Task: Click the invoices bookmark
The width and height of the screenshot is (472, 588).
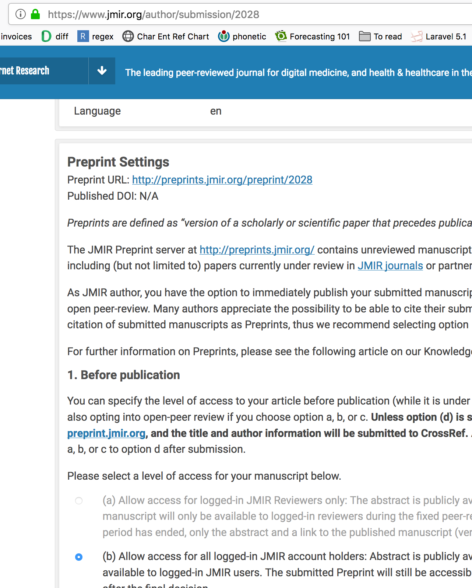Action: 16,36
